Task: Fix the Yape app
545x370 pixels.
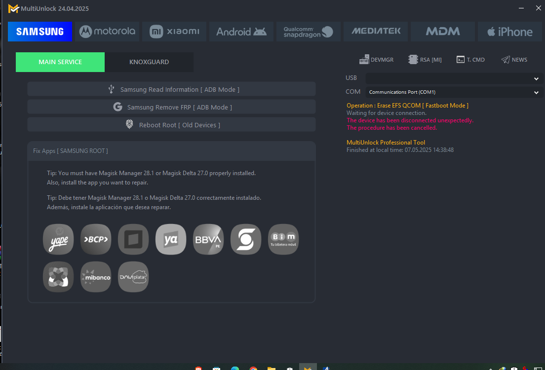Action: pos(58,239)
